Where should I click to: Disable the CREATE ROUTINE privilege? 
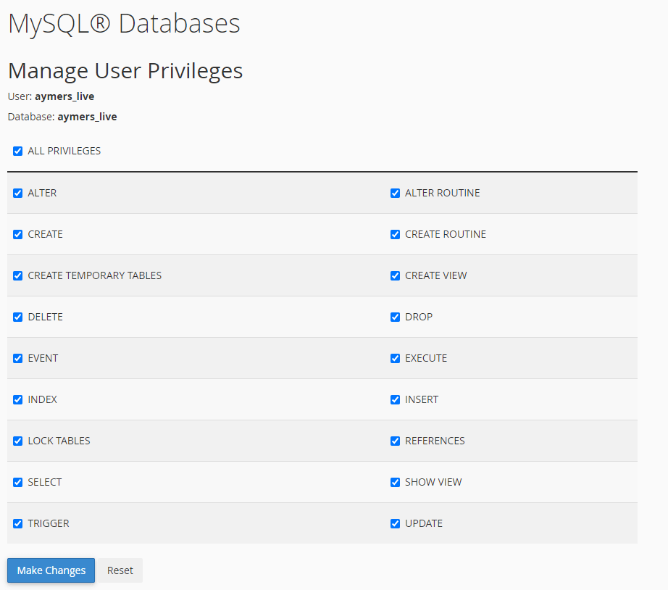395,235
